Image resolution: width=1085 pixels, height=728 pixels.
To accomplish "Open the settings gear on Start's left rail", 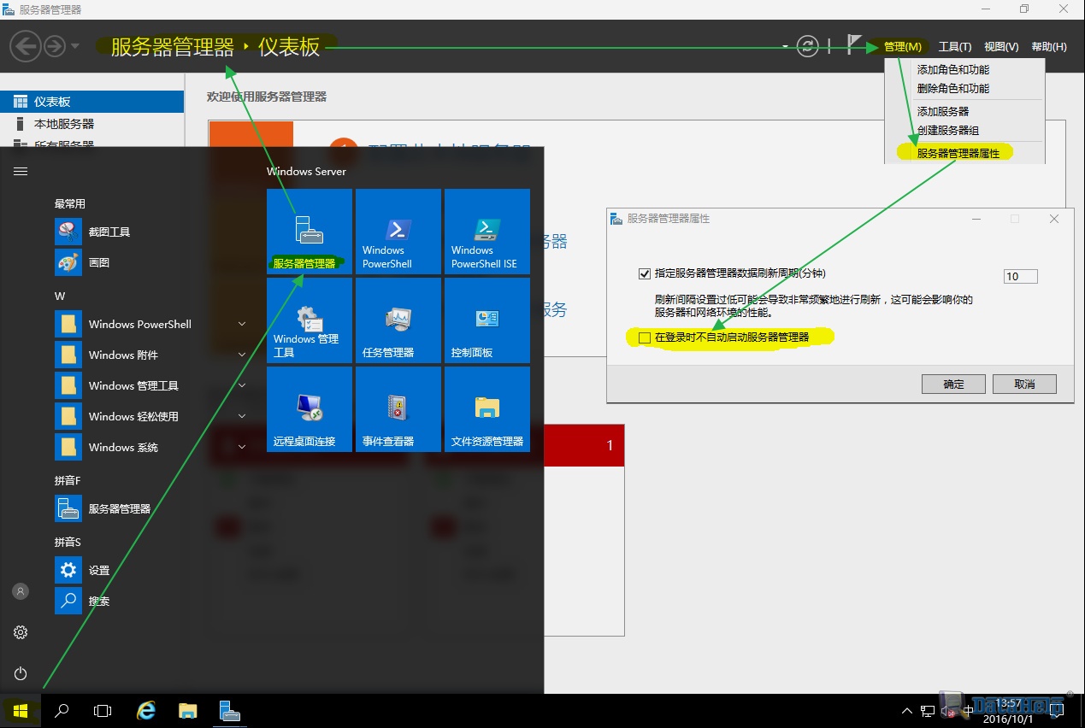I will (21, 632).
